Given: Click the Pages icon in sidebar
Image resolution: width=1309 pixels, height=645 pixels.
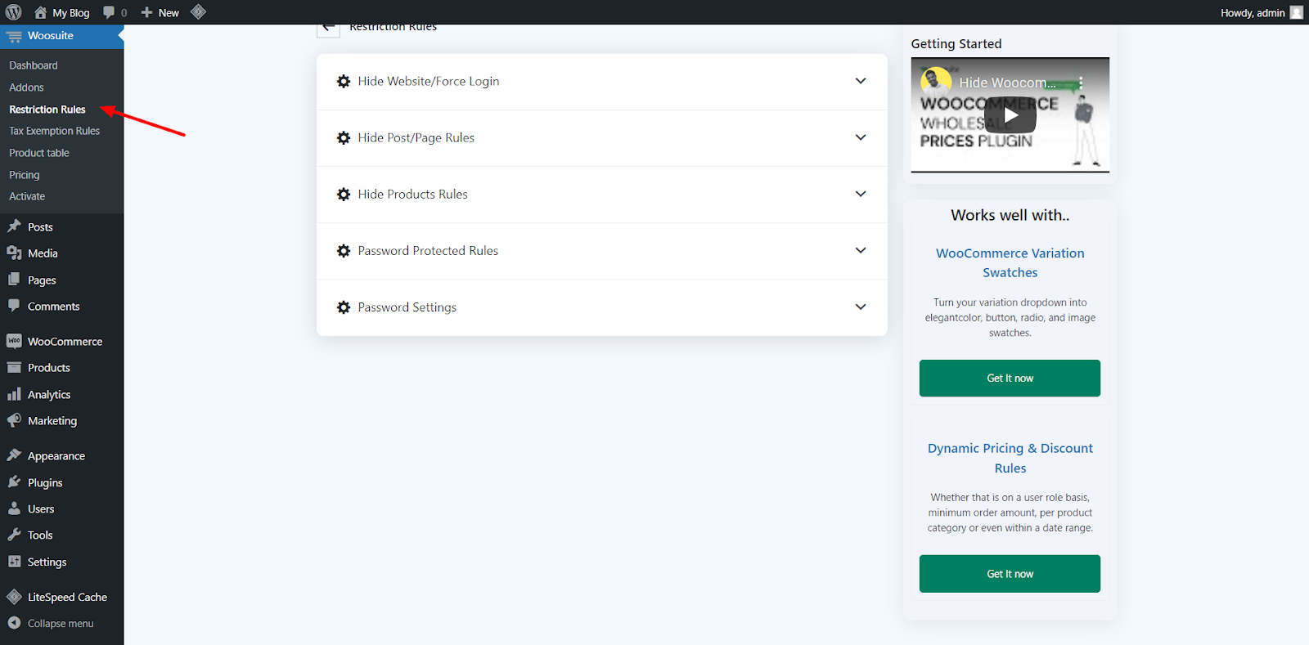Looking at the screenshot, I should coord(14,280).
